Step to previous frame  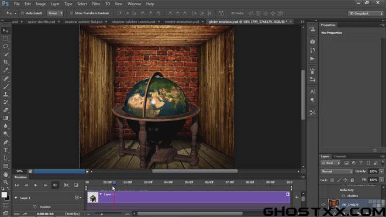coord(26,185)
